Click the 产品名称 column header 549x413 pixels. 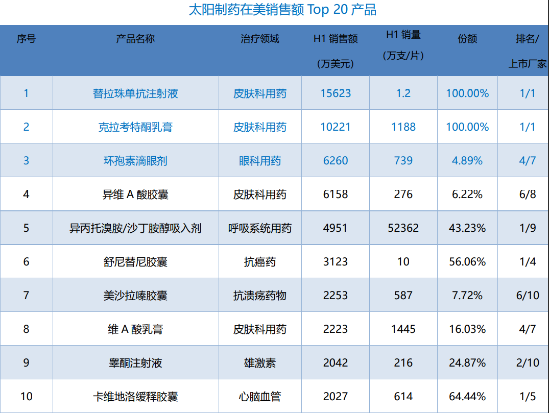135,39
